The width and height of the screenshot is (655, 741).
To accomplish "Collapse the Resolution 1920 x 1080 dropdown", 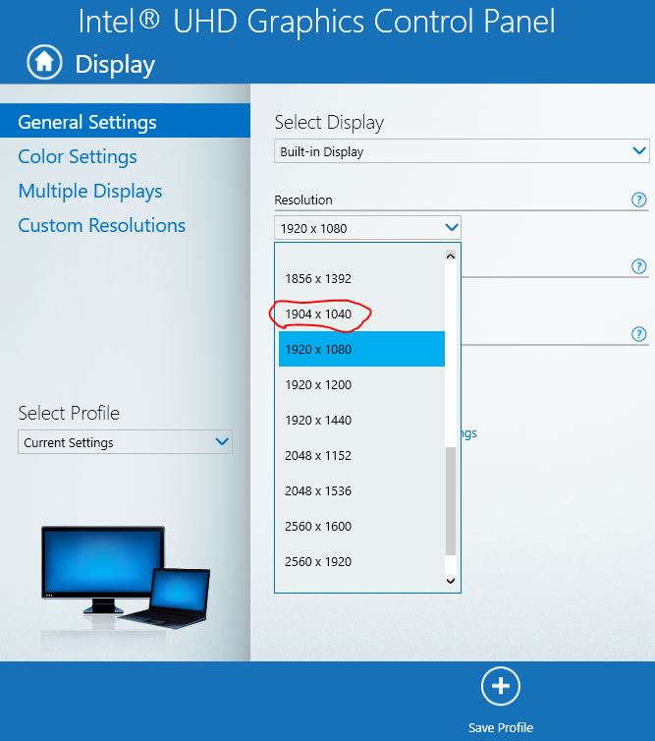I will [367, 228].
